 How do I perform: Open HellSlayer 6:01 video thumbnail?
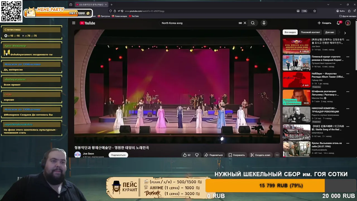coord(296,80)
